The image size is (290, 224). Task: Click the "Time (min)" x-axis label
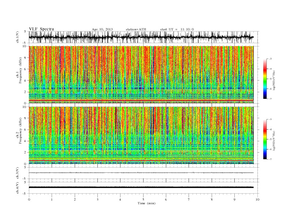[x=146, y=203]
